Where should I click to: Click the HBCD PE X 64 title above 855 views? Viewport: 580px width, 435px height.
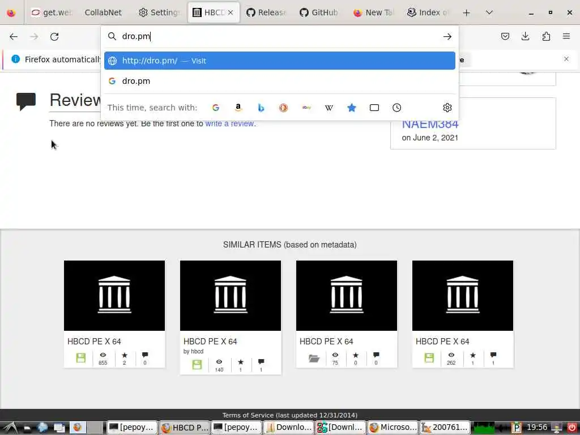point(94,342)
